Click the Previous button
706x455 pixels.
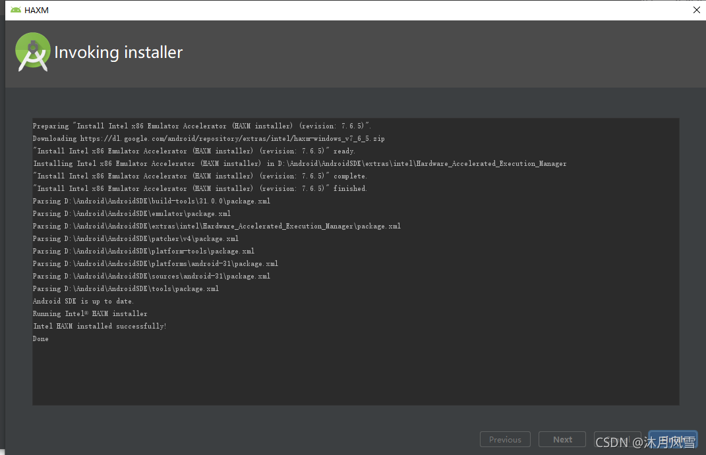tap(505, 439)
